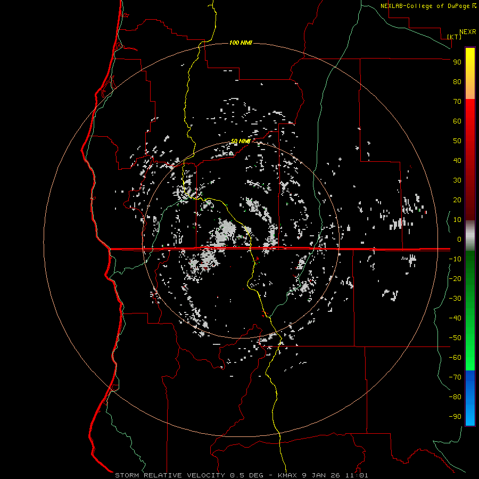This screenshot has width=479, height=479.
Task: Click the -20 value on the velocity scale
Action: point(455,279)
